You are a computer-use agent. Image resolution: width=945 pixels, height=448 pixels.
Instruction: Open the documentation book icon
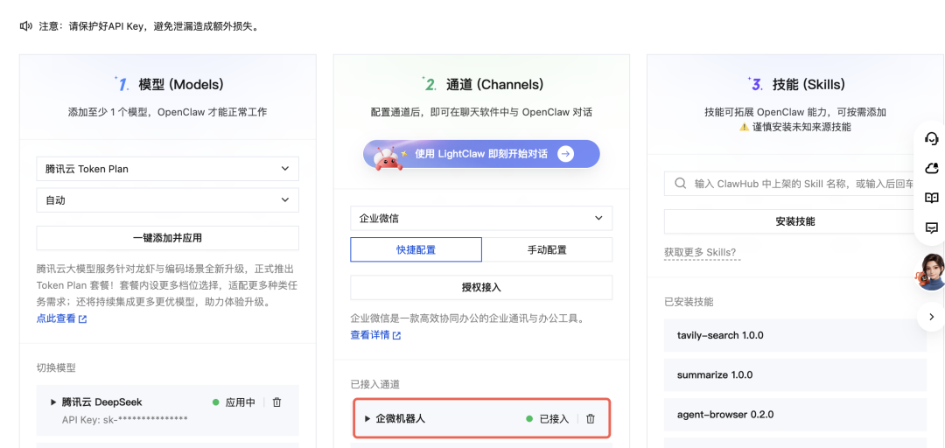[x=932, y=198]
